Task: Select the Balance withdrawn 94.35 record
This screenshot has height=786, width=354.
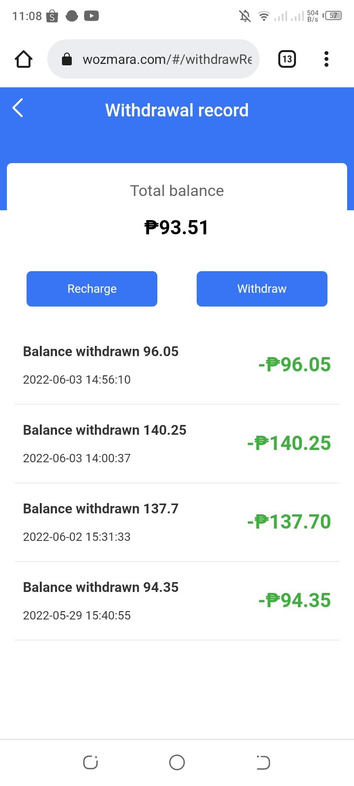Action: (x=177, y=601)
